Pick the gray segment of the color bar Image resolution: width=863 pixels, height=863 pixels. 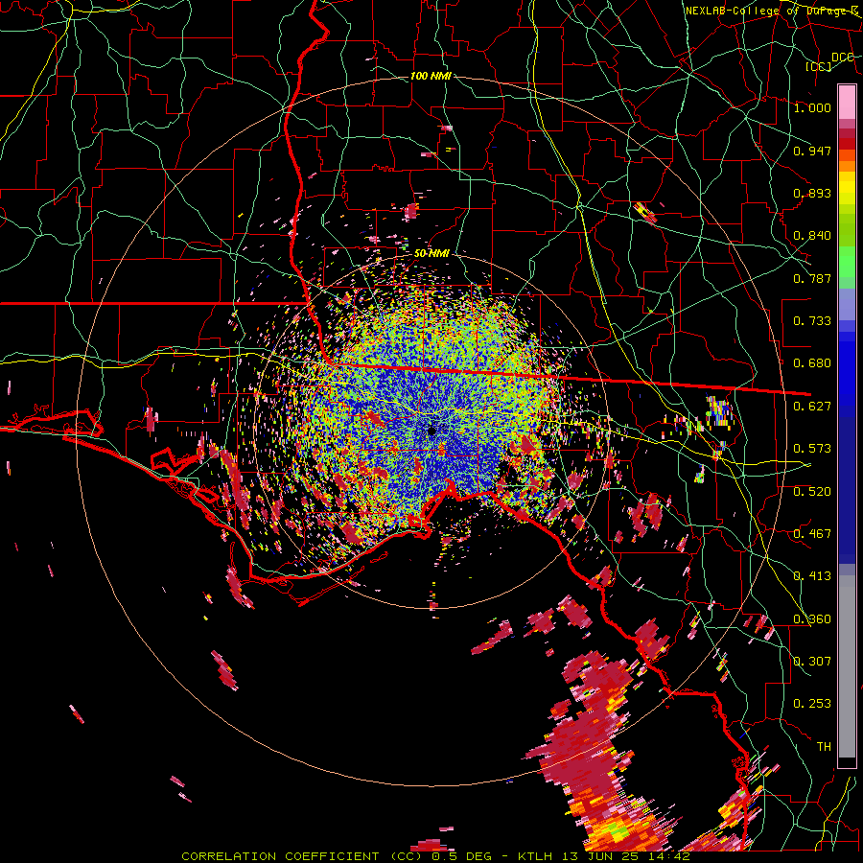point(847,666)
